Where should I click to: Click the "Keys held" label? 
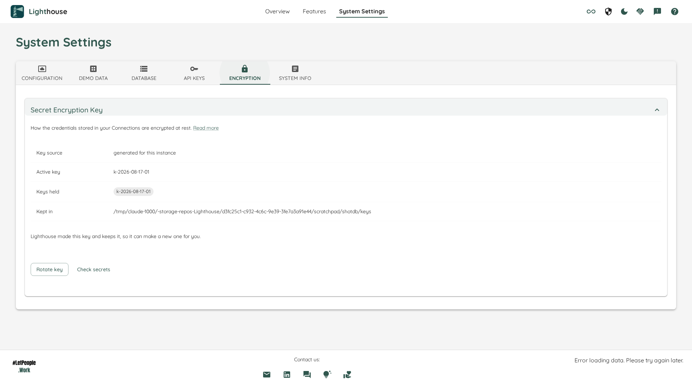pos(48,192)
